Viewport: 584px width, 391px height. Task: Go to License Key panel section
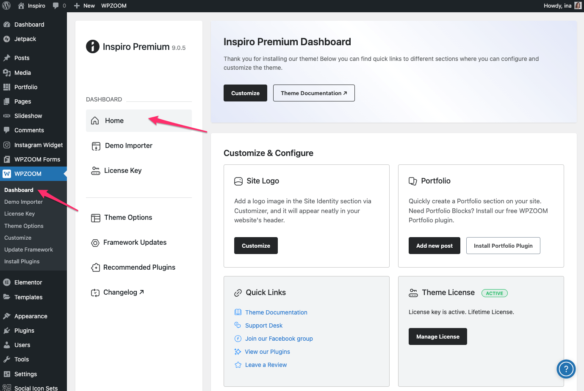point(123,170)
